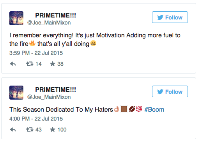Screen dimensions: 200x142
Task: Retweet the tweet about adding fuel
Action: (30, 64)
